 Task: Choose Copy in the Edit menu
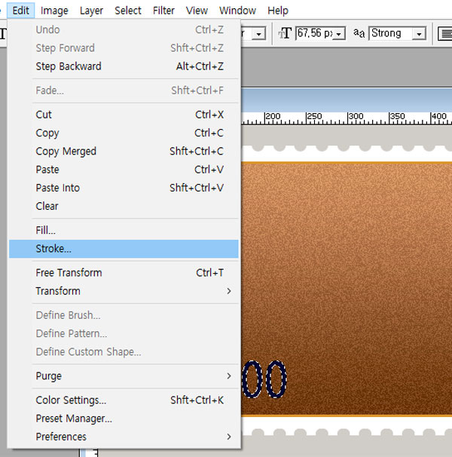[x=124, y=133]
